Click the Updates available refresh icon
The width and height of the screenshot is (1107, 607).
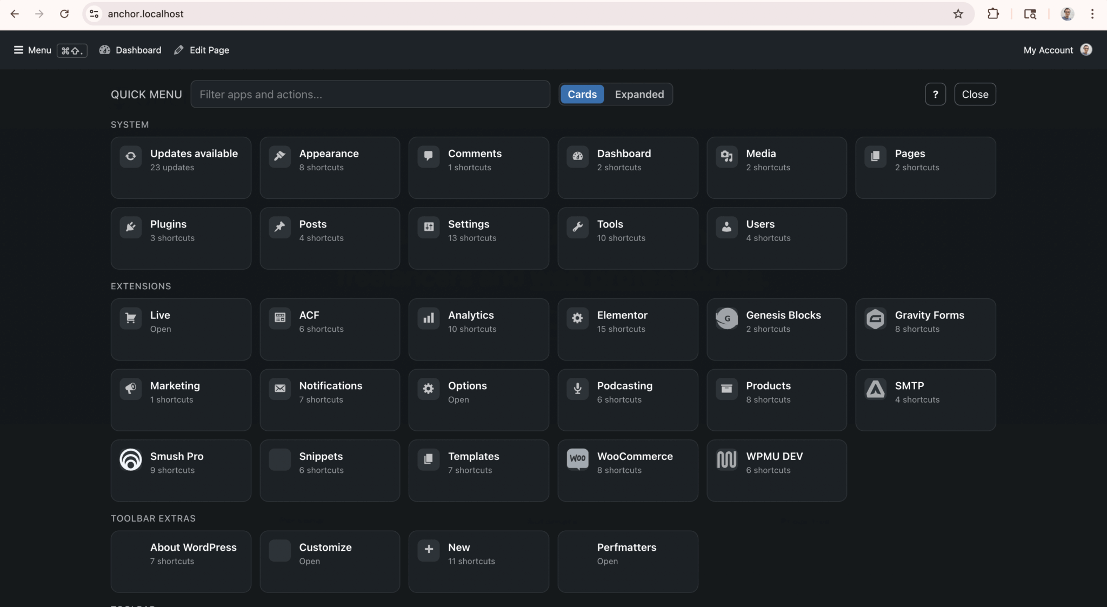(x=131, y=156)
